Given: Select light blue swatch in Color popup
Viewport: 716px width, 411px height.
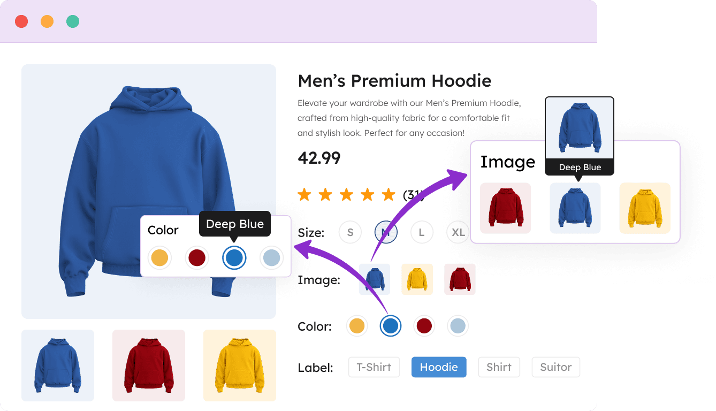Looking at the screenshot, I should pos(271,258).
